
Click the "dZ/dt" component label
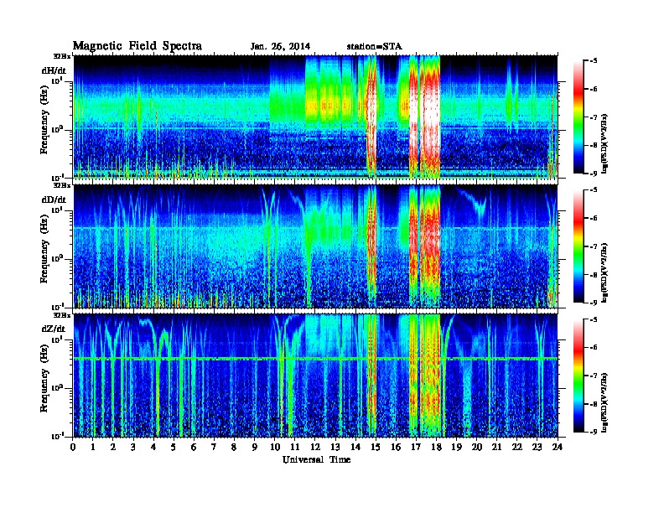[x=54, y=329]
